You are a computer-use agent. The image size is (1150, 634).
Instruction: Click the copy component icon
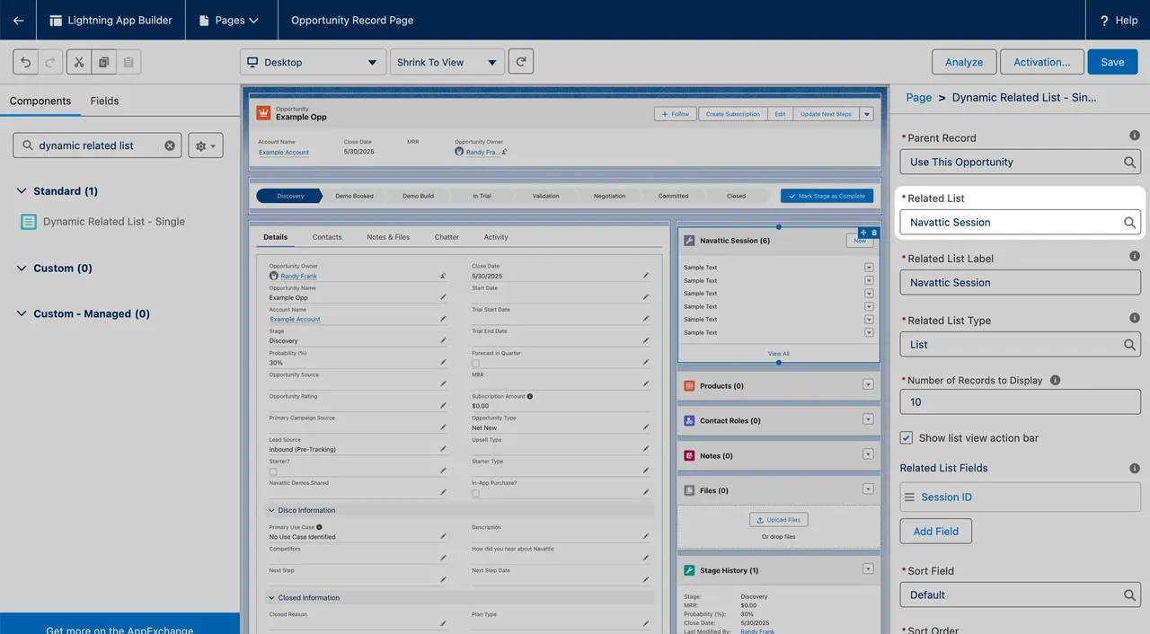tap(104, 62)
